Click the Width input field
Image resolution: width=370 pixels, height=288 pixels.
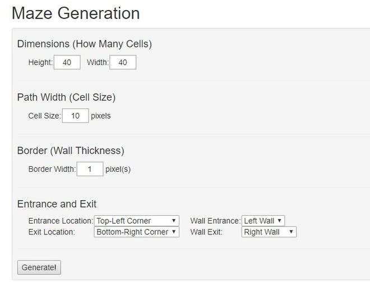coord(123,62)
